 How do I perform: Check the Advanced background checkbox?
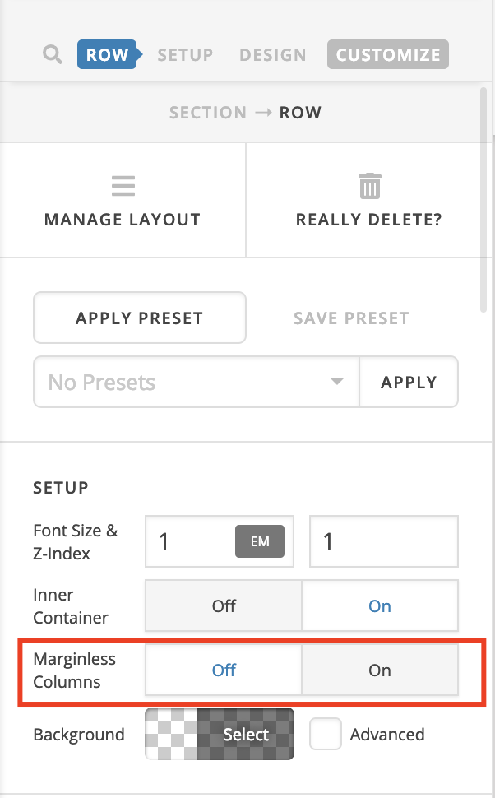[x=325, y=734]
